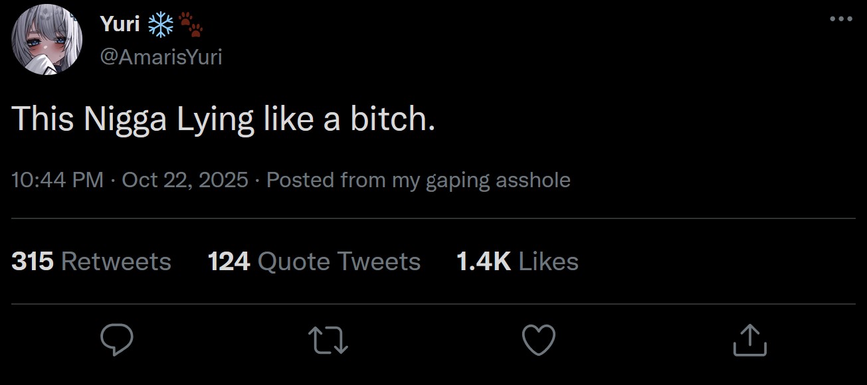Open the @AmarisYuri handle link

coord(161,58)
